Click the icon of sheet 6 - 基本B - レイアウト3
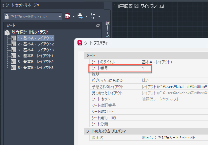 [x=13, y=68]
